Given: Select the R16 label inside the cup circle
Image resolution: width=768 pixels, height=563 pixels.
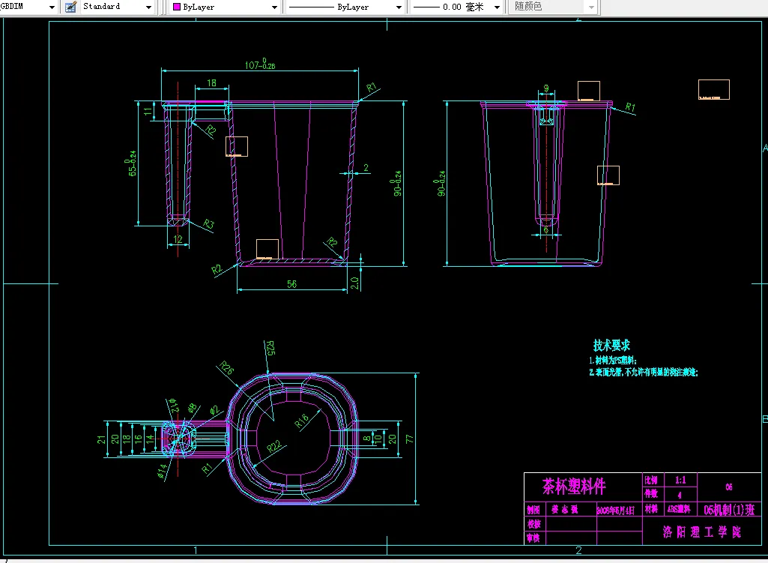Looking at the screenshot, I should pos(302,421).
